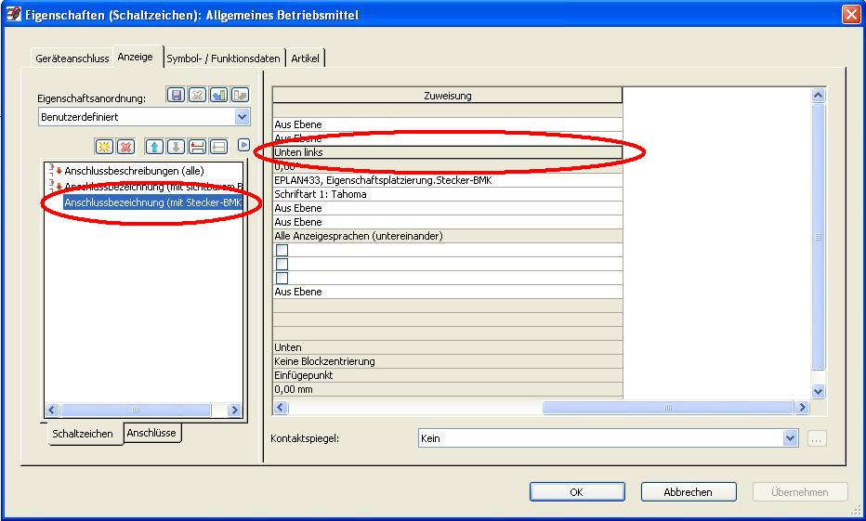Switch to the Anschlüsse bottom tab
Viewport: 866px width, 521px height.
point(151,433)
